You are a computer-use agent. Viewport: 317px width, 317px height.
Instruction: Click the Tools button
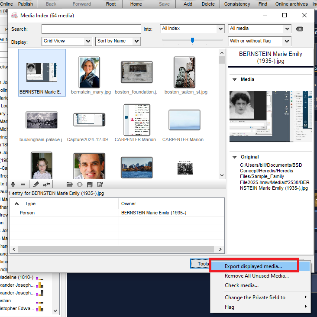click(x=201, y=264)
